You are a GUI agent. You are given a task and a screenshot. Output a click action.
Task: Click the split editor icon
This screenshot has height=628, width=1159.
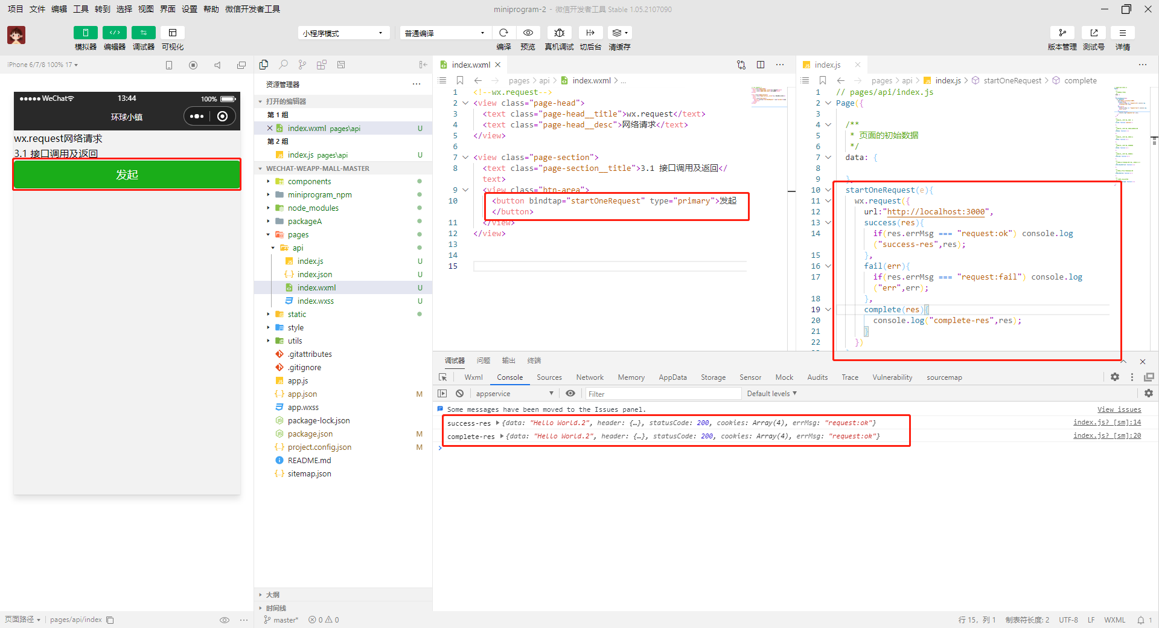pos(761,65)
